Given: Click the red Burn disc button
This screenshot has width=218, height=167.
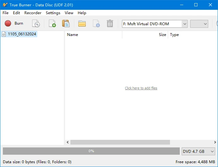Looking at the screenshot, I should tap(14, 23).
